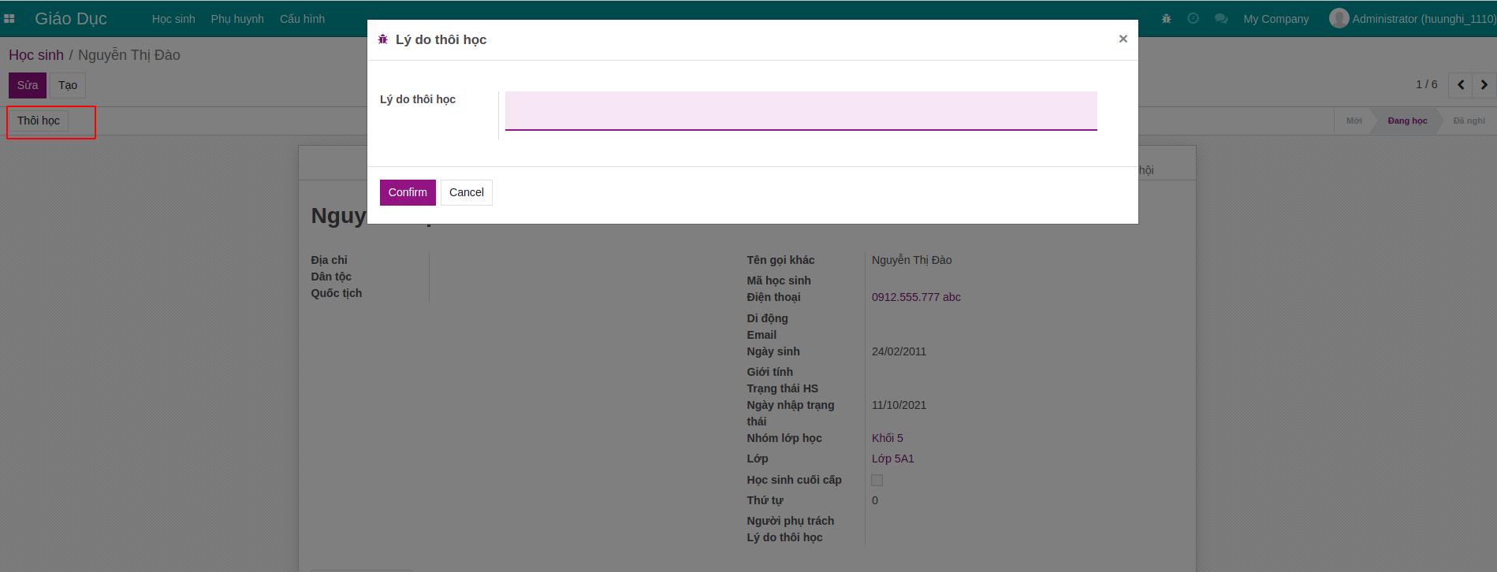Expand the Administrator user menu

point(1423,19)
